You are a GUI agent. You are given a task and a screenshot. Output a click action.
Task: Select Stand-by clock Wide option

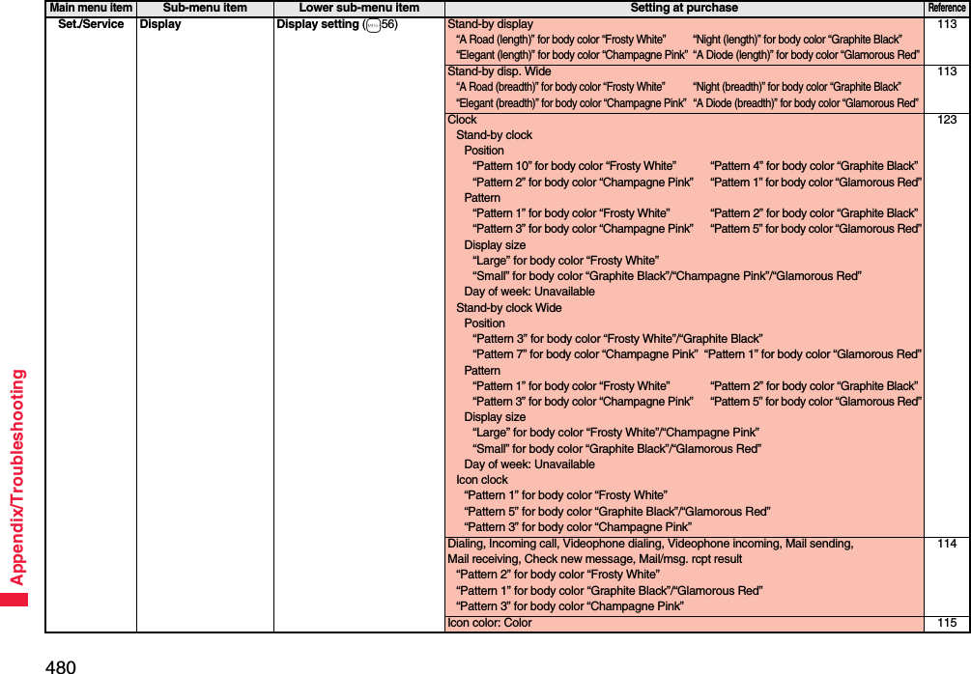(x=508, y=307)
